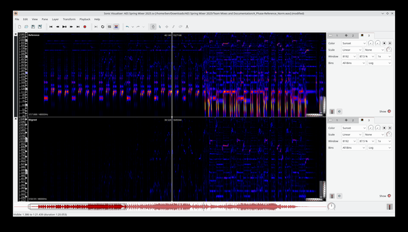Toggle Show layer in Reference properties
Viewport: 408px width, 232px height.
(389, 112)
